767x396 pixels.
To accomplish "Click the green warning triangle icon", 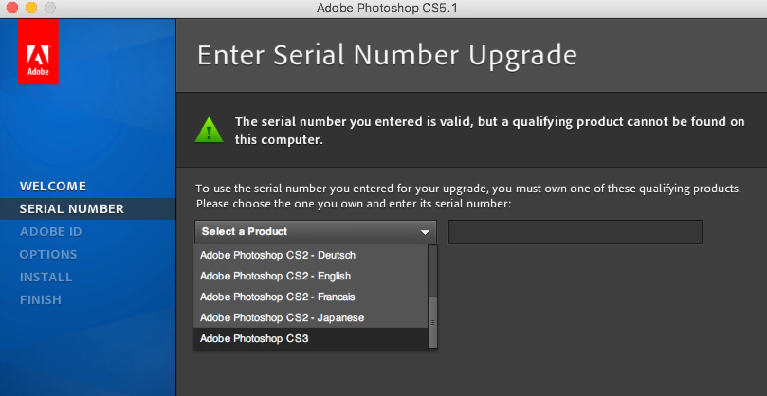I will pos(209,129).
